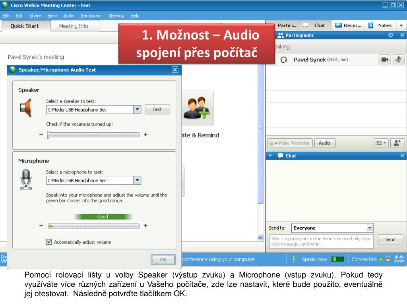Screen dimensions: 407x305
Task: Click the lock icon in status bar
Action: (388, 259)
